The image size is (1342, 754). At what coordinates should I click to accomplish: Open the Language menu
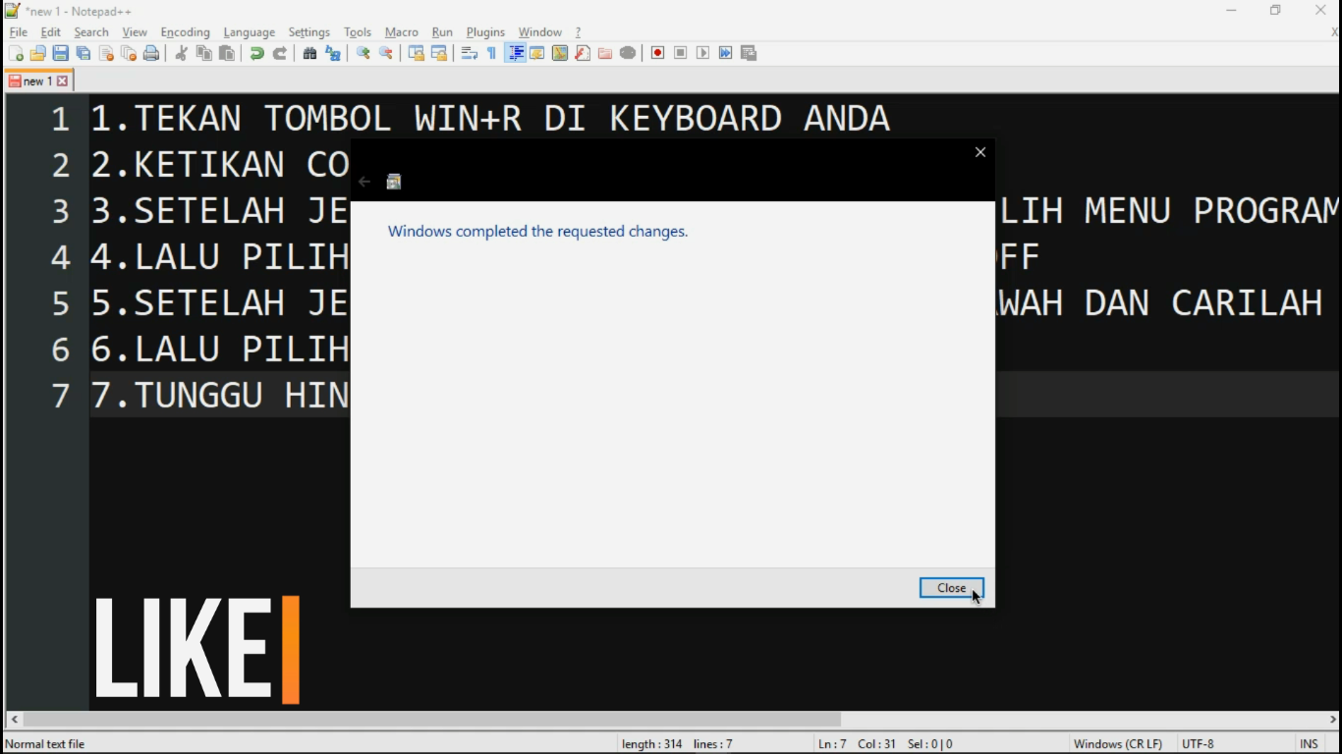pos(250,32)
